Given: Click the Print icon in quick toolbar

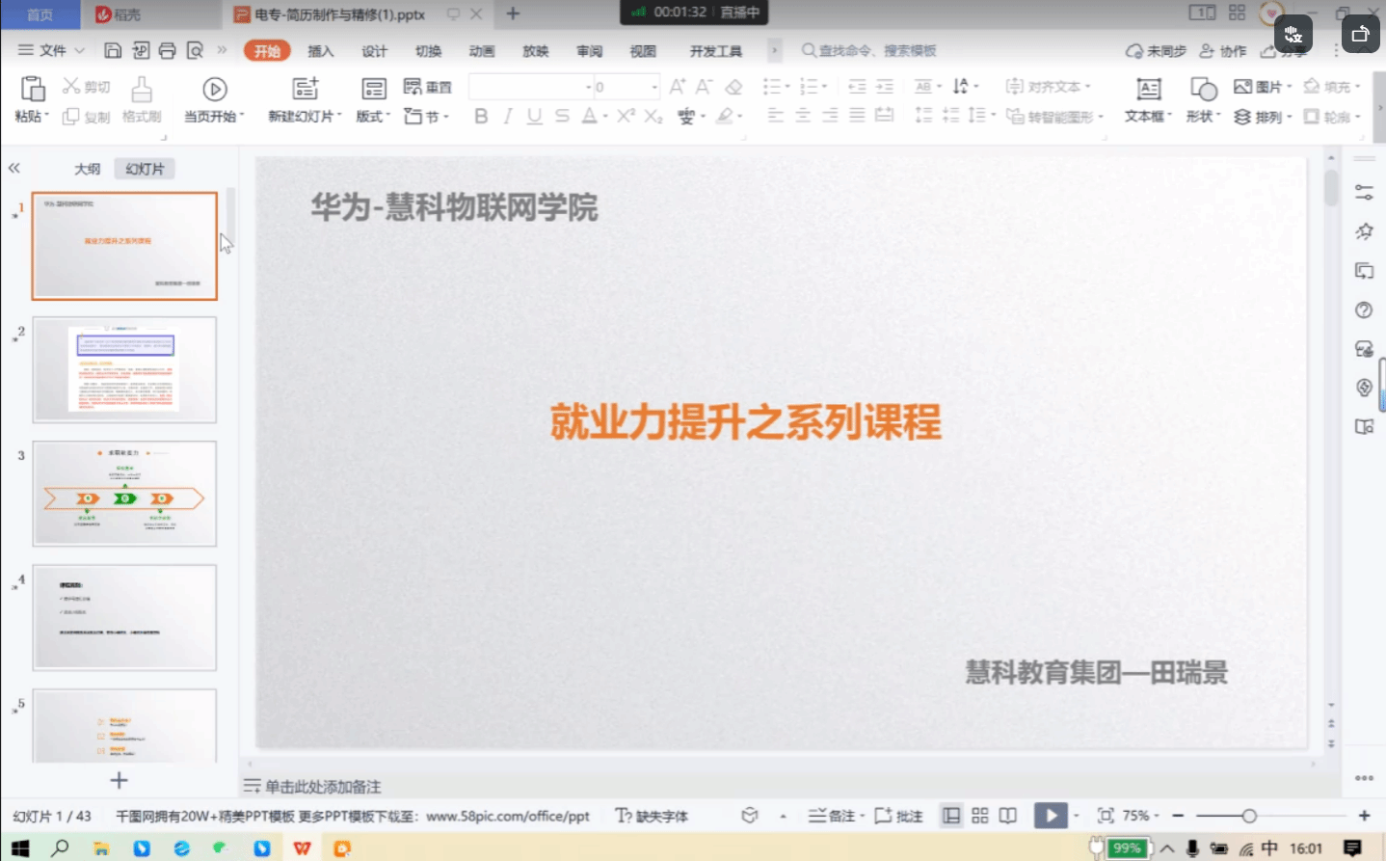Looking at the screenshot, I should [x=168, y=50].
